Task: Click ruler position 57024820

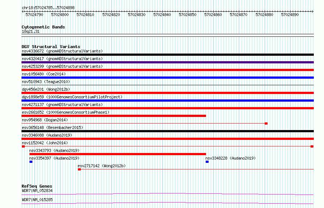Action: (x=111, y=15)
